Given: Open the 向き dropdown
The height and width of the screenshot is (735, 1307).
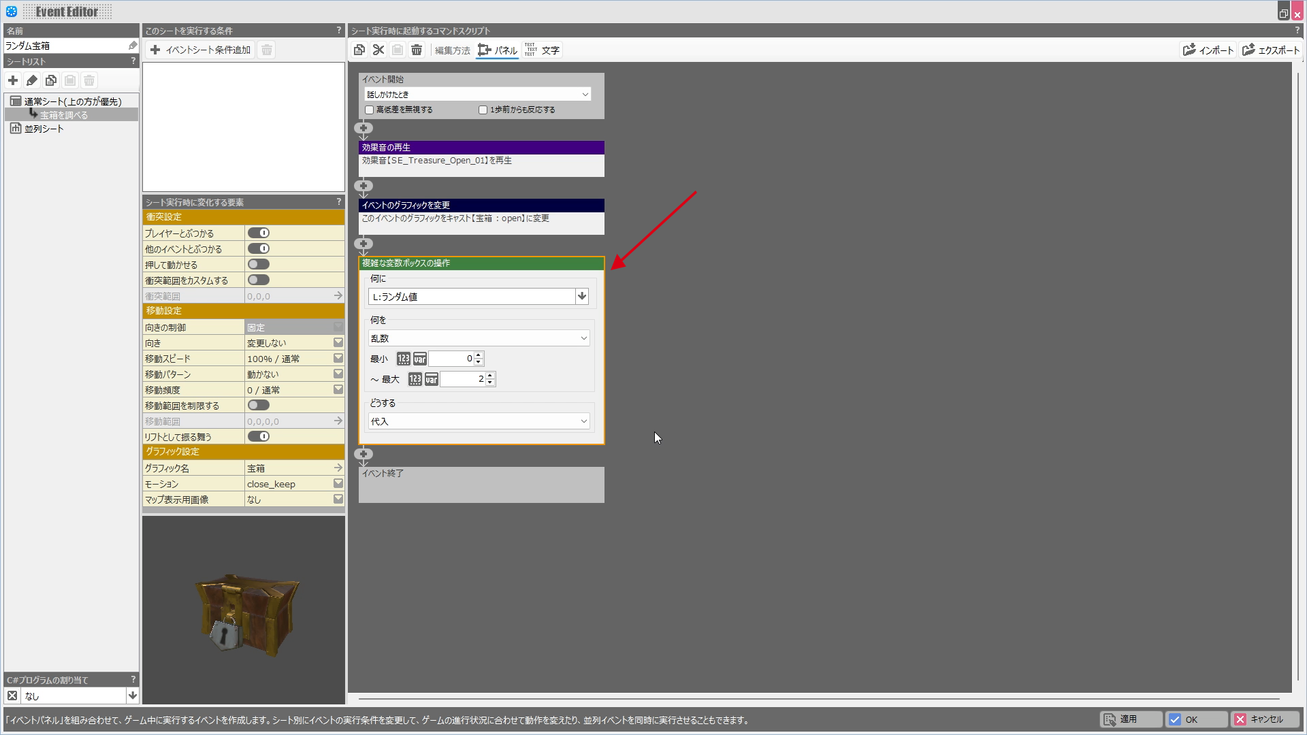Looking at the screenshot, I should pos(338,342).
